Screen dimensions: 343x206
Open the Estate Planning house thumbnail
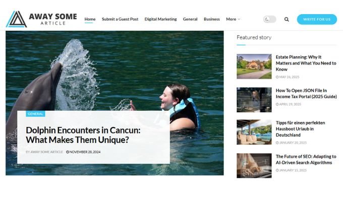254,66
